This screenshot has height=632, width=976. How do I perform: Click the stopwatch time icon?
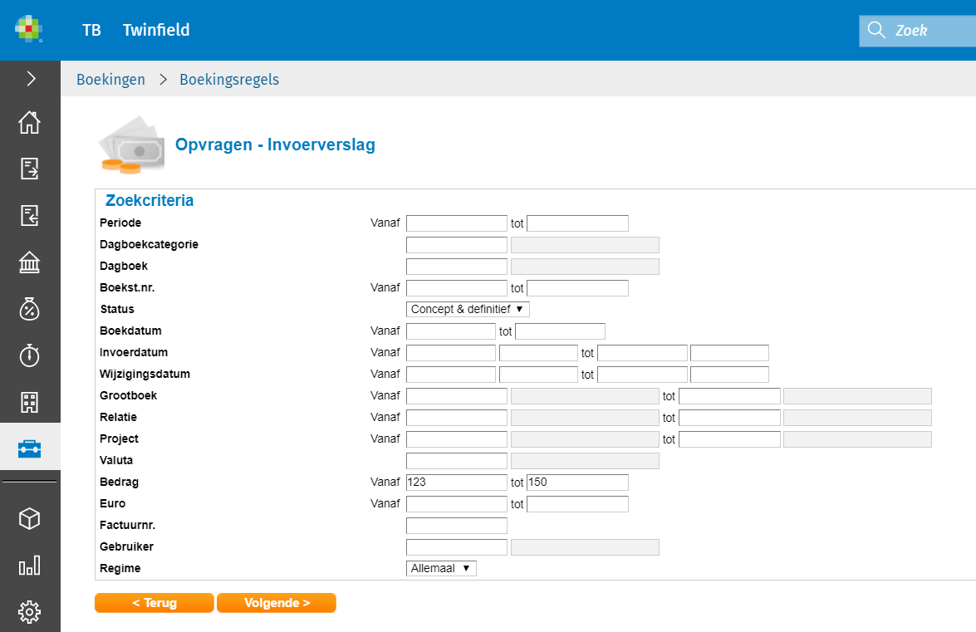click(30, 356)
